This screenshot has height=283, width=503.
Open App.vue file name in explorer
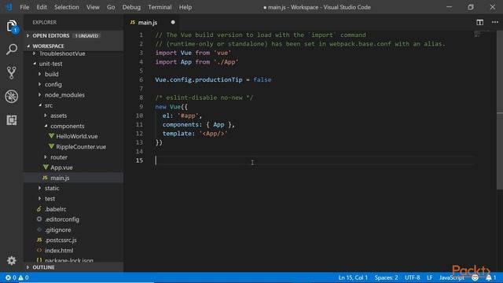61,167
